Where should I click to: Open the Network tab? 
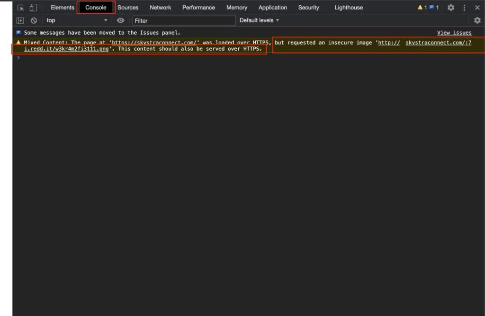click(x=160, y=8)
